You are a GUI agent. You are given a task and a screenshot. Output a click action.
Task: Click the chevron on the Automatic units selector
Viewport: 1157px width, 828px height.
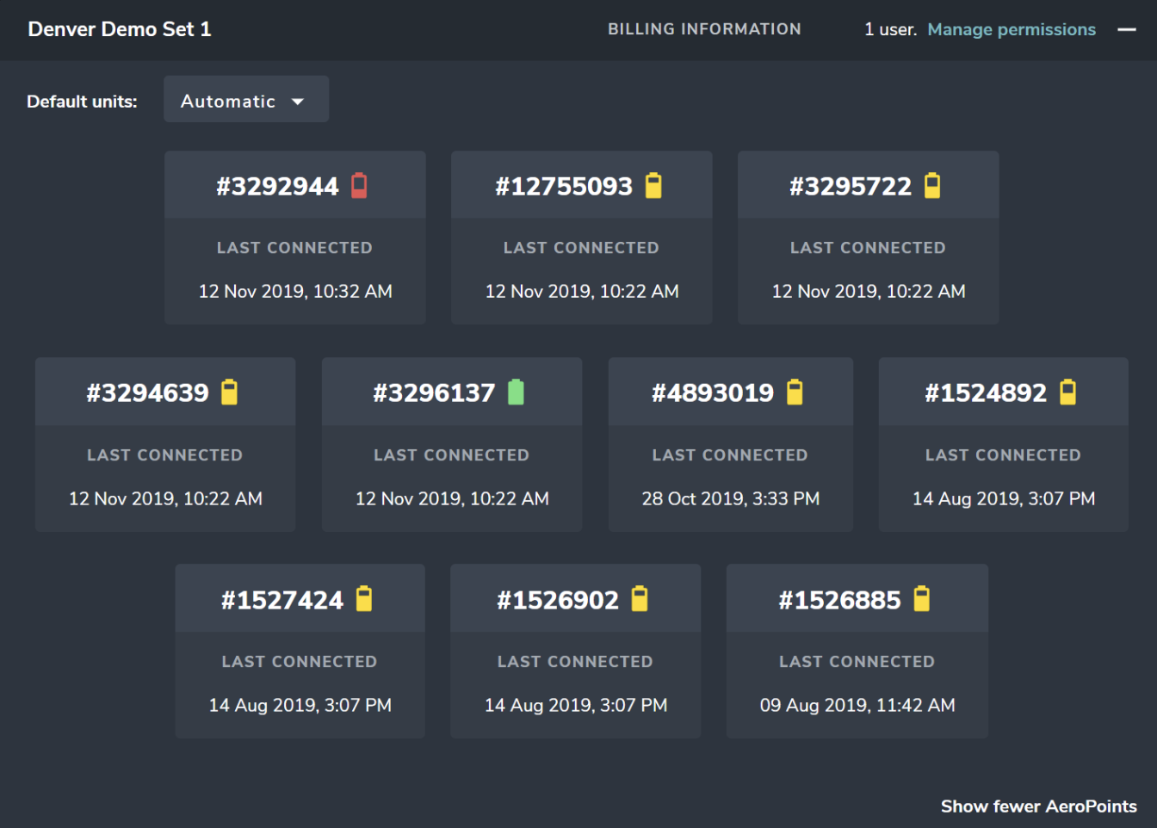pyautogui.click(x=298, y=100)
